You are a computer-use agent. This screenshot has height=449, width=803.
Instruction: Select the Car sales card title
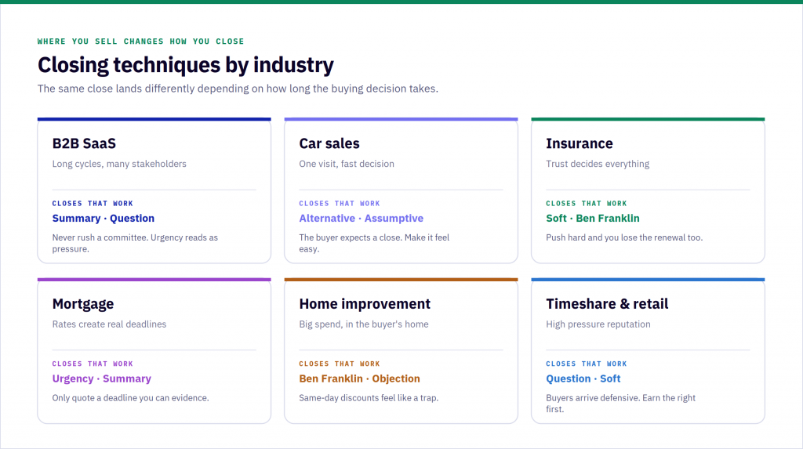click(x=329, y=143)
